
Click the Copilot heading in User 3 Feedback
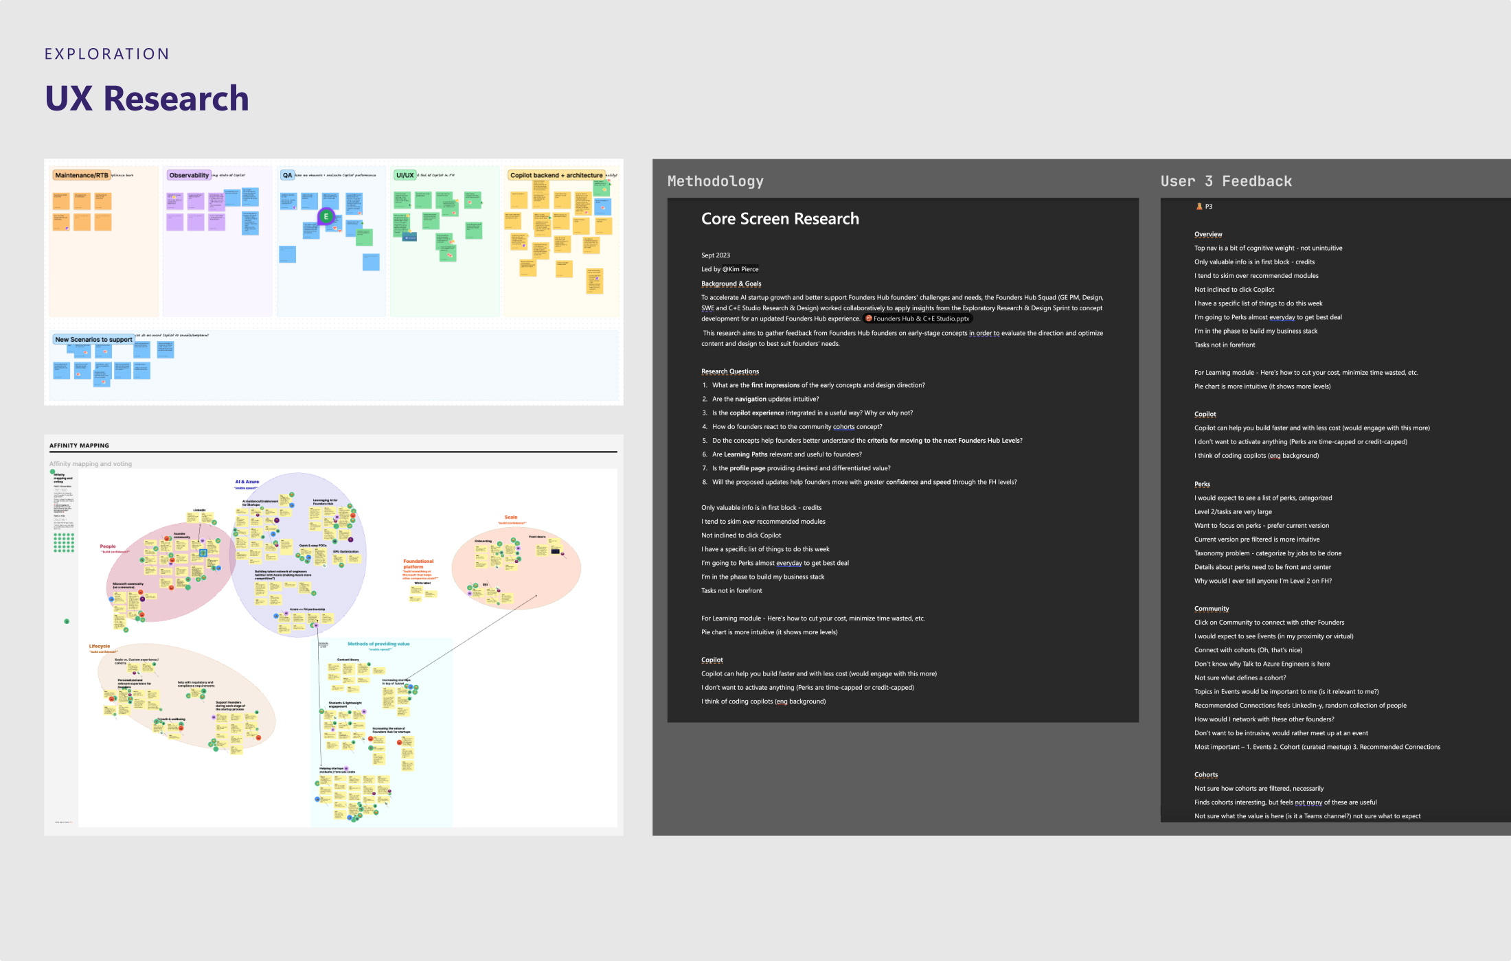(x=1205, y=414)
